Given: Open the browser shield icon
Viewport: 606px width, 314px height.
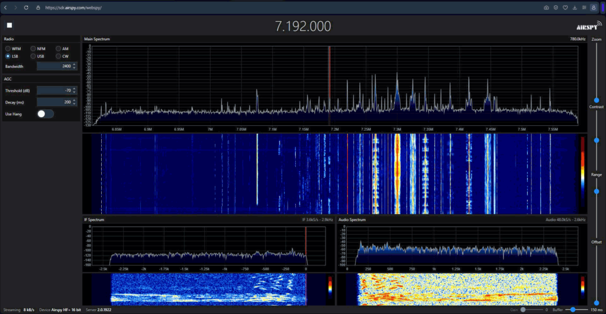Looking at the screenshot, I should (x=556, y=7).
